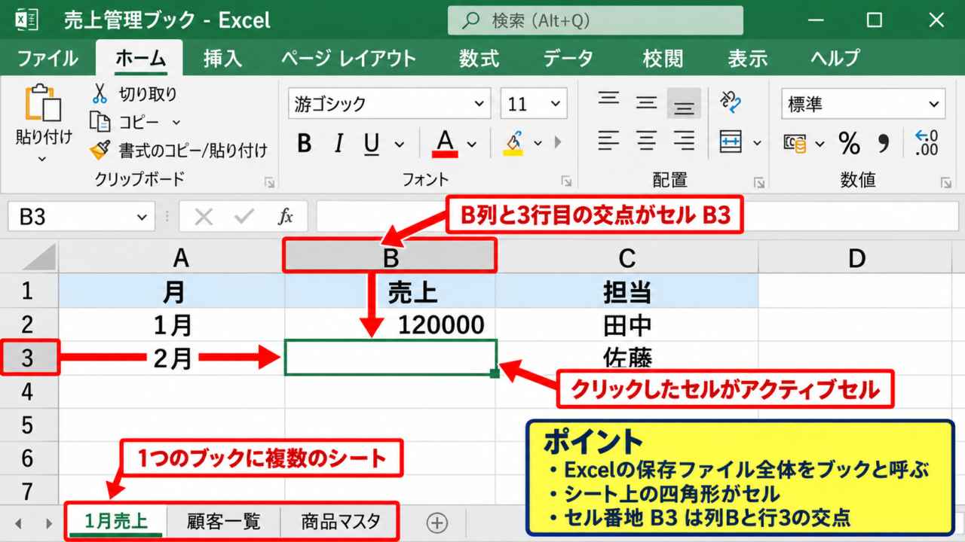Click the search box 検索
The width and height of the screenshot is (965, 542).
[596, 20]
